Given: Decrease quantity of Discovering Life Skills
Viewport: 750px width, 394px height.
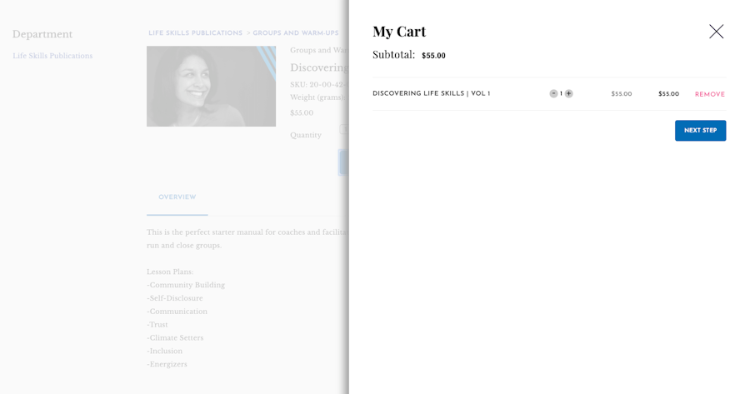Looking at the screenshot, I should (x=553, y=94).
